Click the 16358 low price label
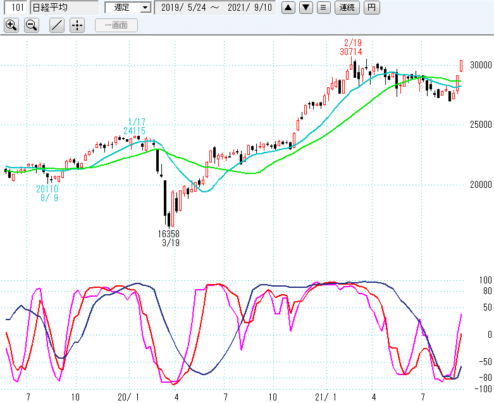This screenshot has height=403, width=494. coord(170,234)
